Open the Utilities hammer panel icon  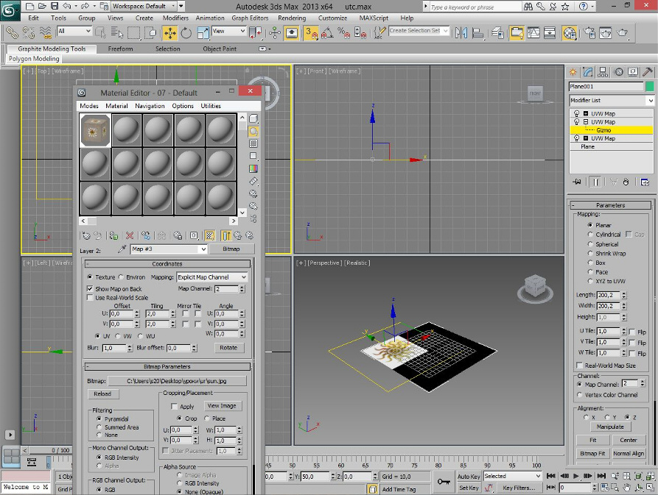point(647,72)
